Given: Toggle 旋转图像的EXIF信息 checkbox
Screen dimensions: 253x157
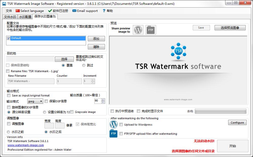Looking at the screenshot, I should pyautogui.click(x=9, y=107).
